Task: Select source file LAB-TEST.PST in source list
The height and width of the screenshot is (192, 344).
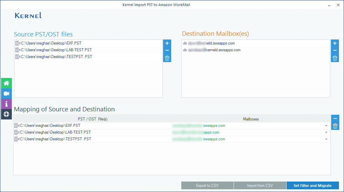Action: (56, 50)
